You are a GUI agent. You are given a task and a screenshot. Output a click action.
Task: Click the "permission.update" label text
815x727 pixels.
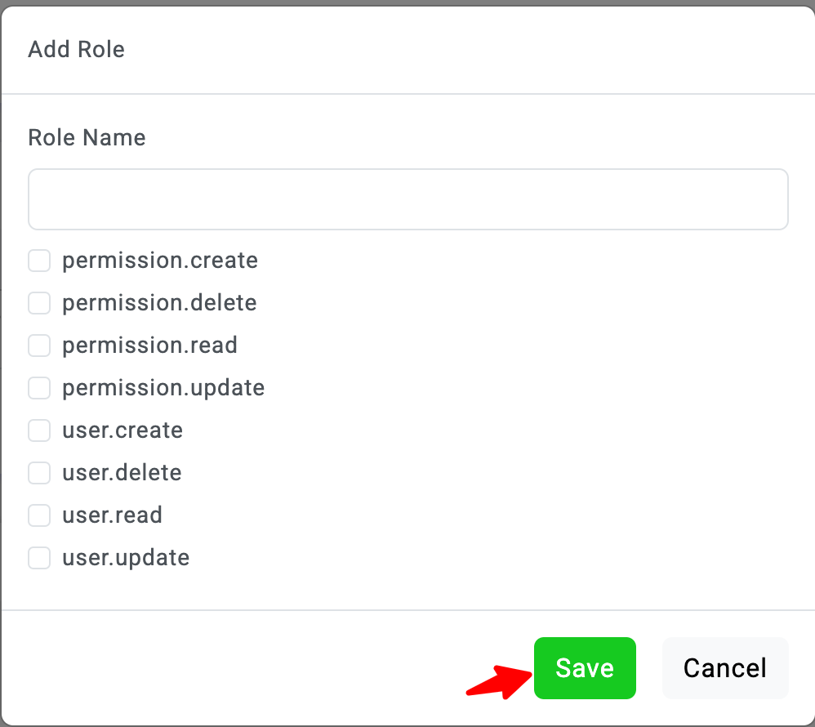point(163,388)
